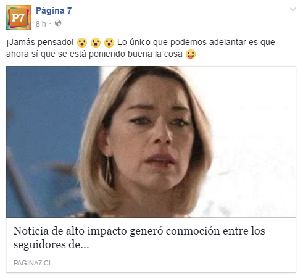Click the '¡Jamás pensado!' post text
Image resolution: width=303 pixels, height=279 pixels.
click(x=40, y=42)
